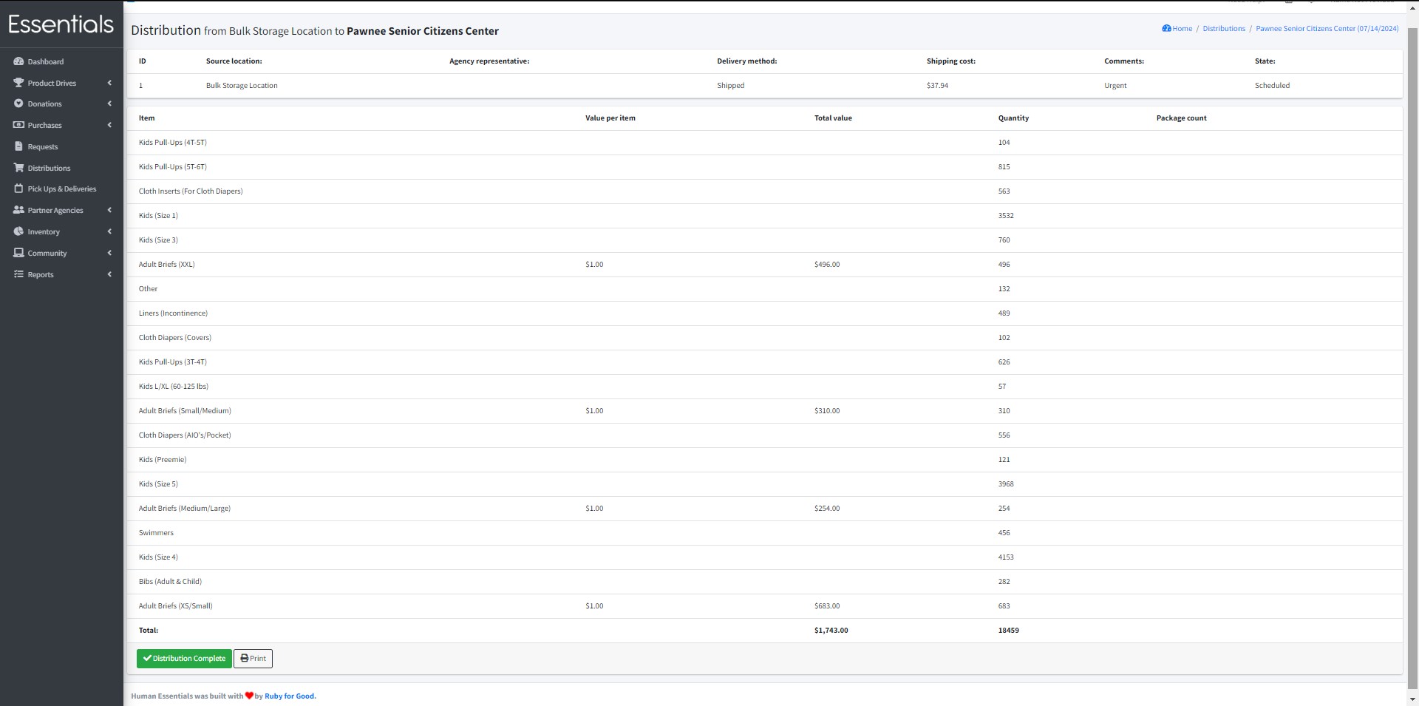Click the Bulk Storage Location source value
This screenshot has height=706, width=1419.
point(242,85)
